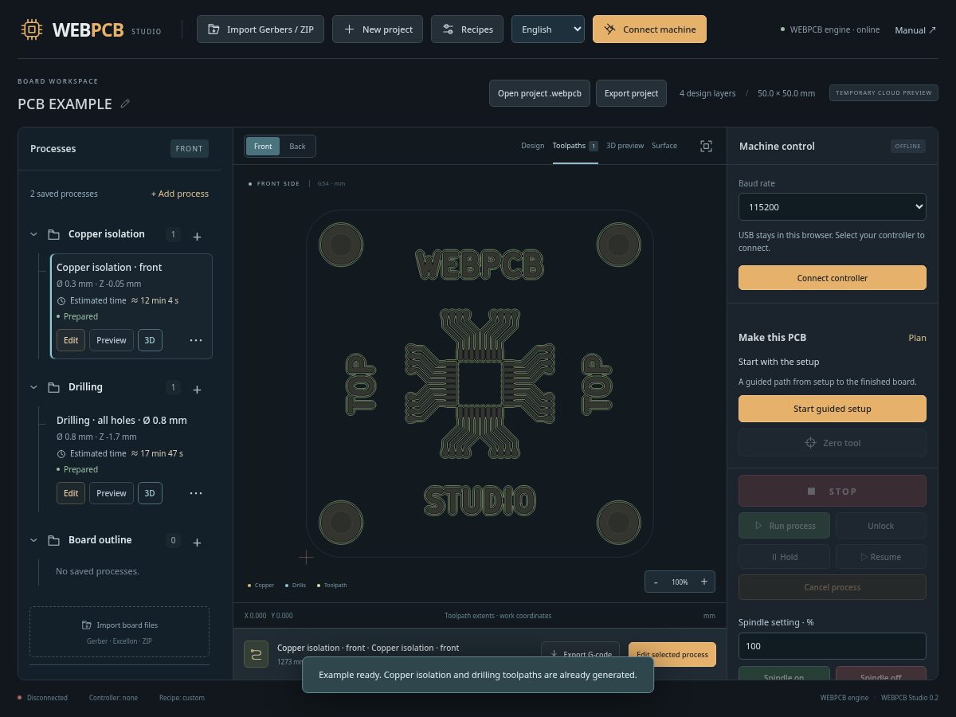Viewport: 956px width, 717px height.
Task: Click the 100% zoom level label
Action: [x=680, y=582]
